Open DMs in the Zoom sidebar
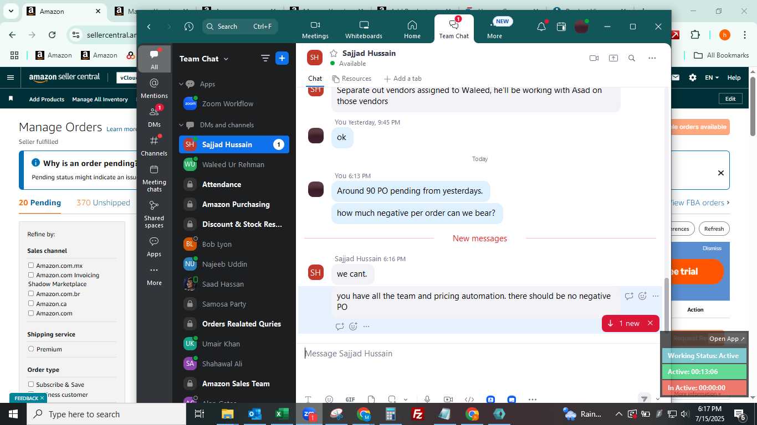The image size is (757, 425). (x=154, y=117)
